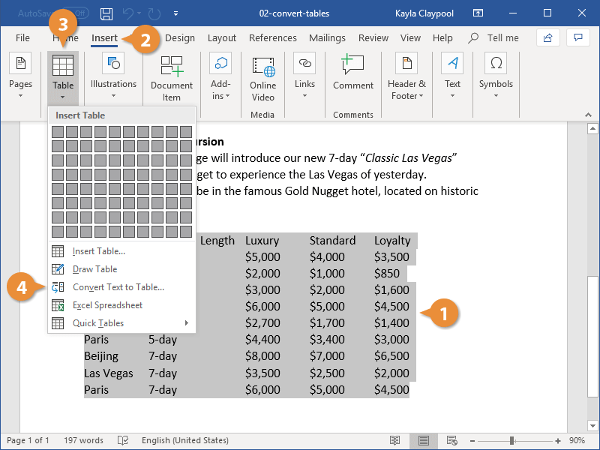Click the Tell me search box
Image resolution: width=600 pixels, height=450 pixels.
pos(494,38)
